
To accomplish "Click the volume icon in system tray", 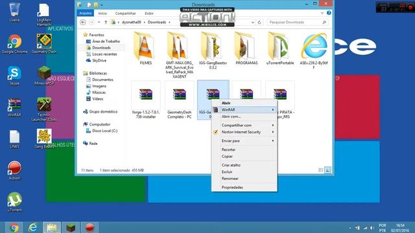I will [x=372, y=228].
